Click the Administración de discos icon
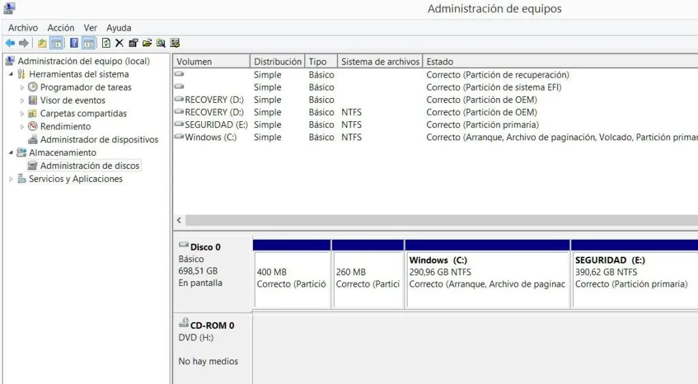Image resolution: width=698 pixels, height=384 pixels. tap(33, 165)
